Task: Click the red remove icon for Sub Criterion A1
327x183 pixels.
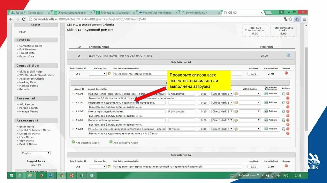Action: pyautogui.click(x=286, y=73)
